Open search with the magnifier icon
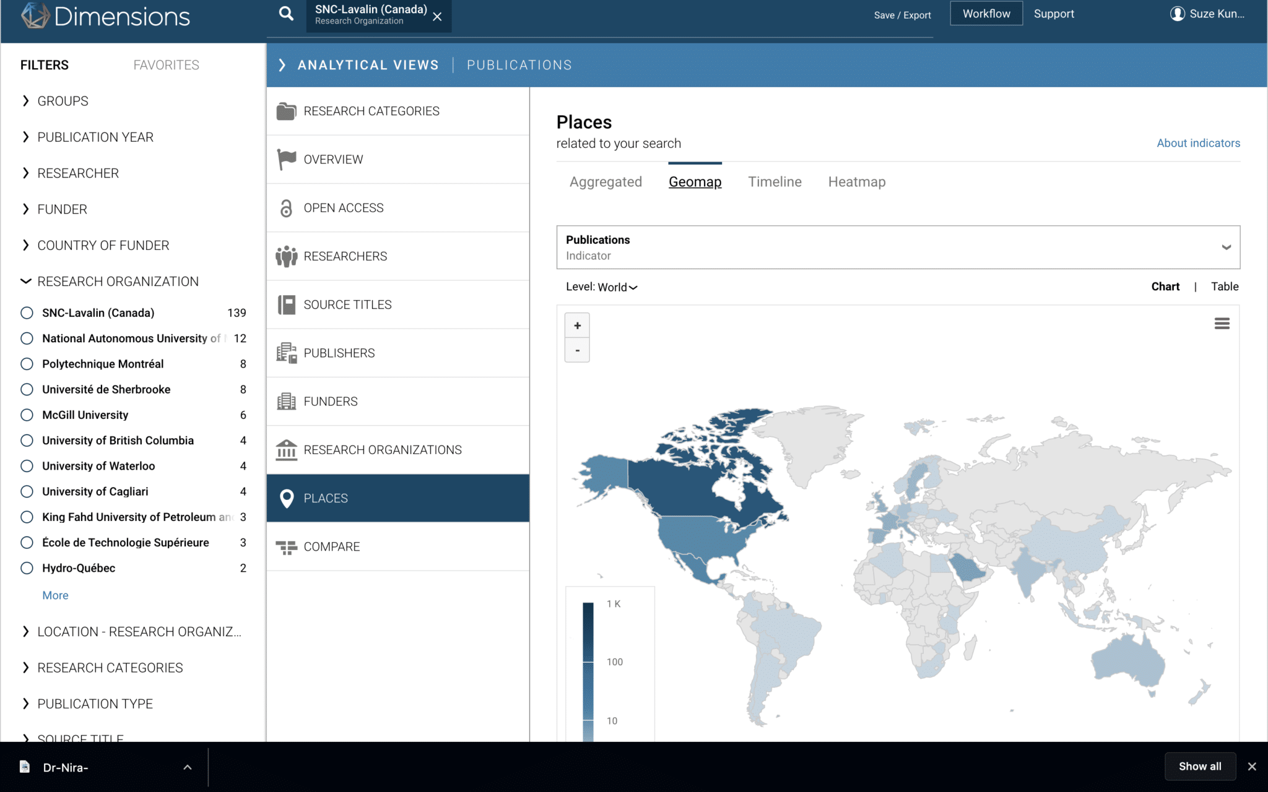Screen dimensions: 1268x792 286,14
